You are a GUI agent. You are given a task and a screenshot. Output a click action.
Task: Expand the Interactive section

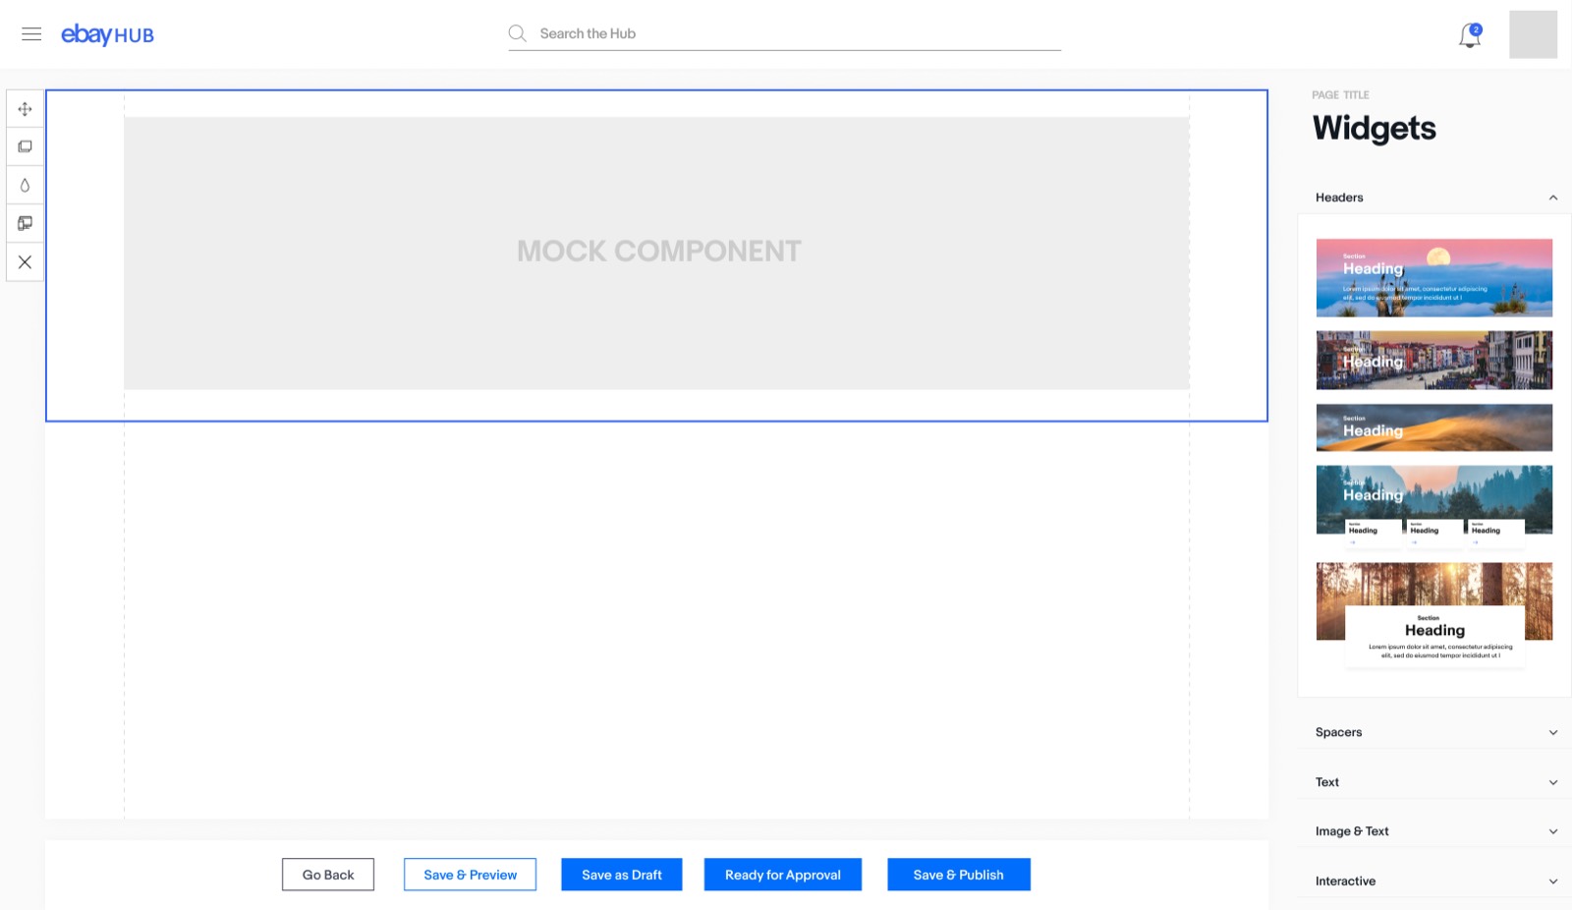(x=1434, y=882)
